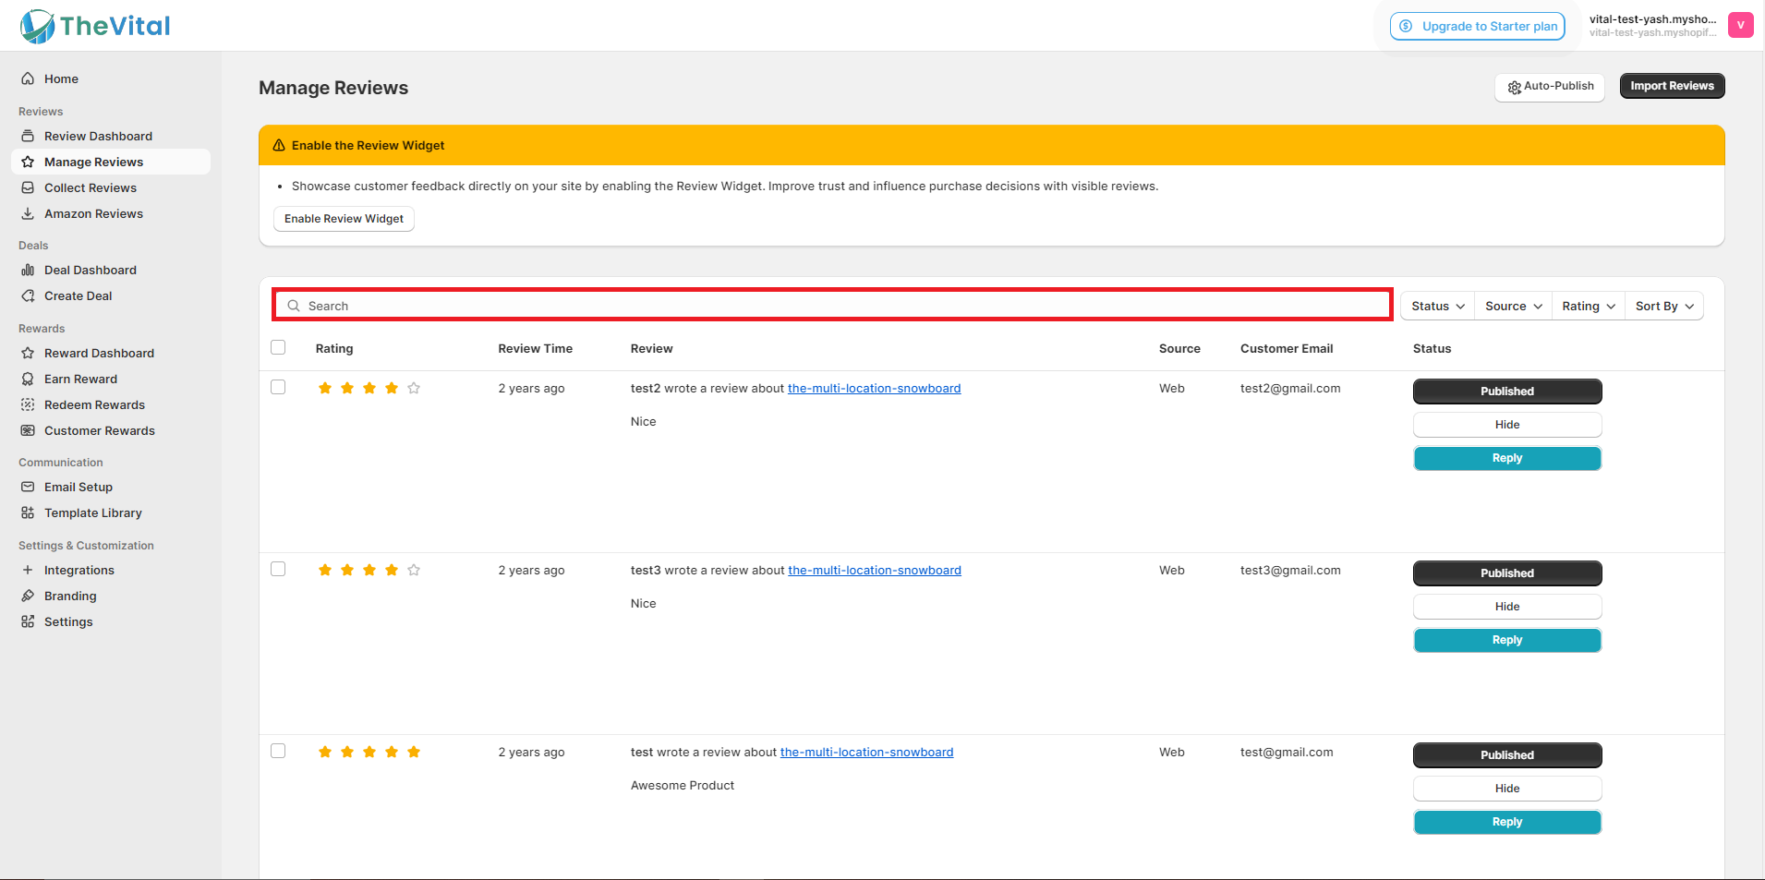The height and width of the screenshot is (880, 1765).
Task: Click the Home icon in sidebar
Action: pos(28,78)
